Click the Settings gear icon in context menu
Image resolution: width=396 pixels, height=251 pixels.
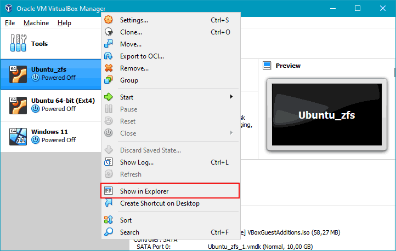109,20
